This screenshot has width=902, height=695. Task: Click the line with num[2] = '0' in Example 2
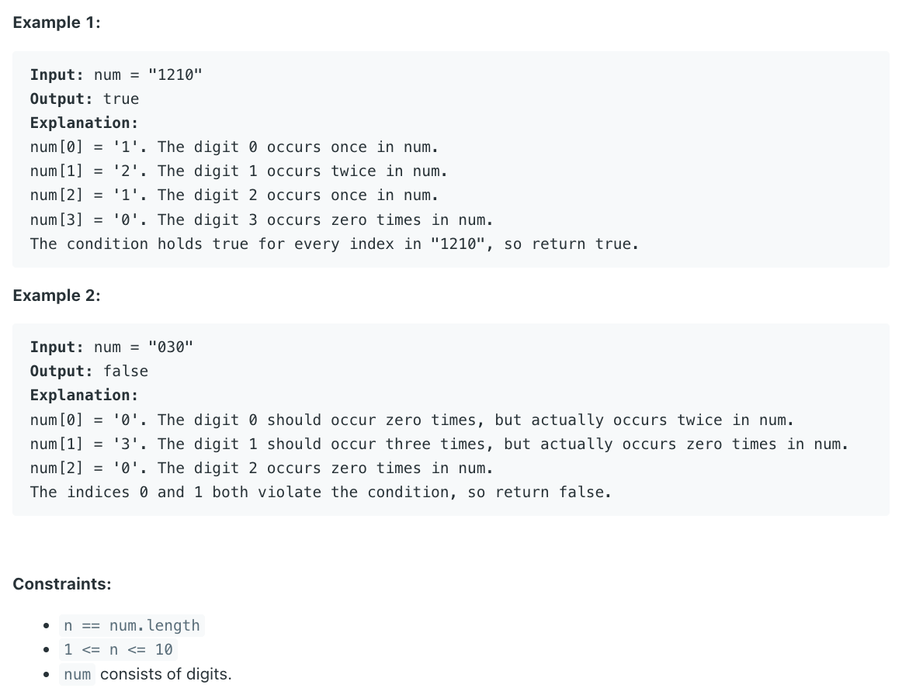click(262, 469)
